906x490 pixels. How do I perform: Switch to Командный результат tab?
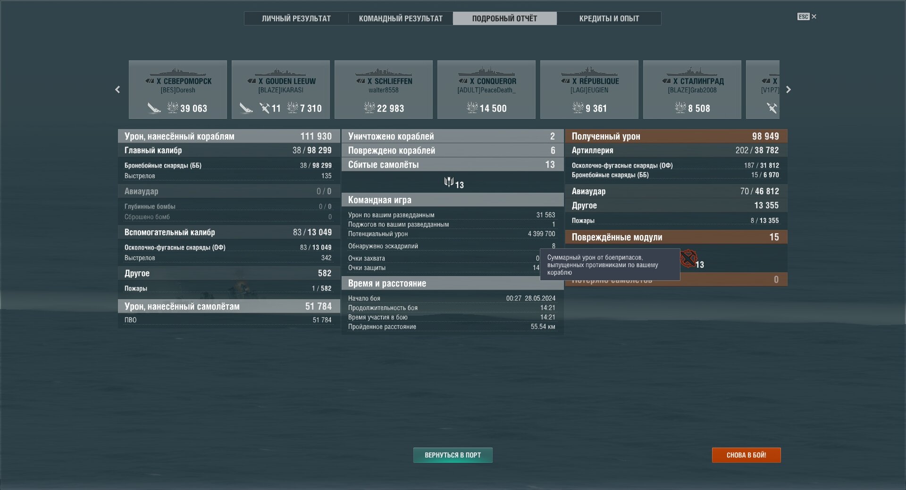pyautogui.click(x=401, y=18)
